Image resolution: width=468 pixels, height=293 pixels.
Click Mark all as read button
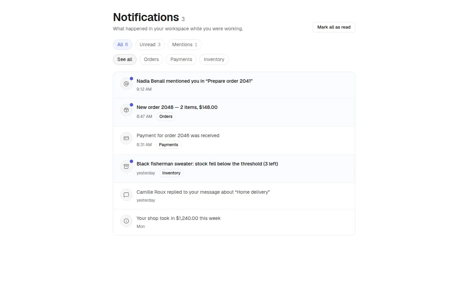[334, 27]
